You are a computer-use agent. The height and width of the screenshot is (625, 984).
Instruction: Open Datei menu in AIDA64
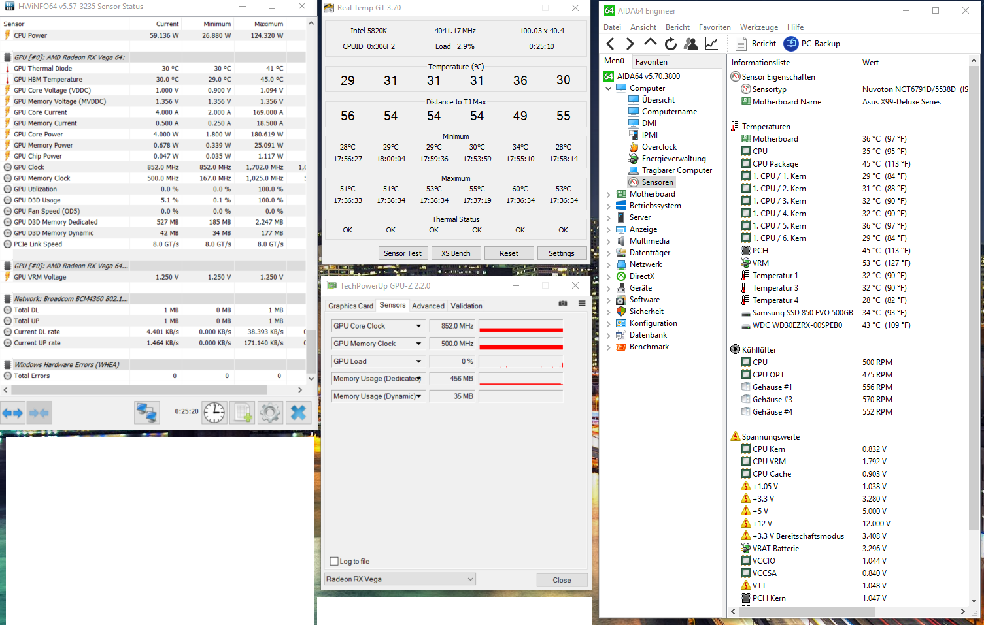click(612, 27)
